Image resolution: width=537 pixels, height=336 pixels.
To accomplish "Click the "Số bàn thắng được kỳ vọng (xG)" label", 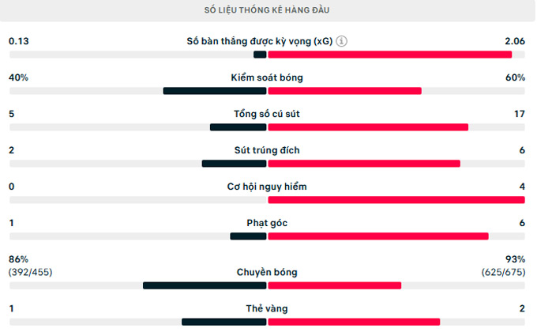I will (x=260, y=41).
